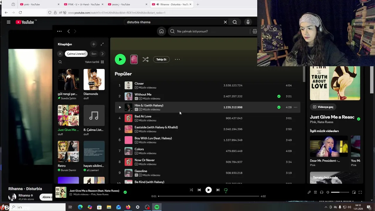Search within the library
The image size is (375, 211).
[x=60, y=62]
